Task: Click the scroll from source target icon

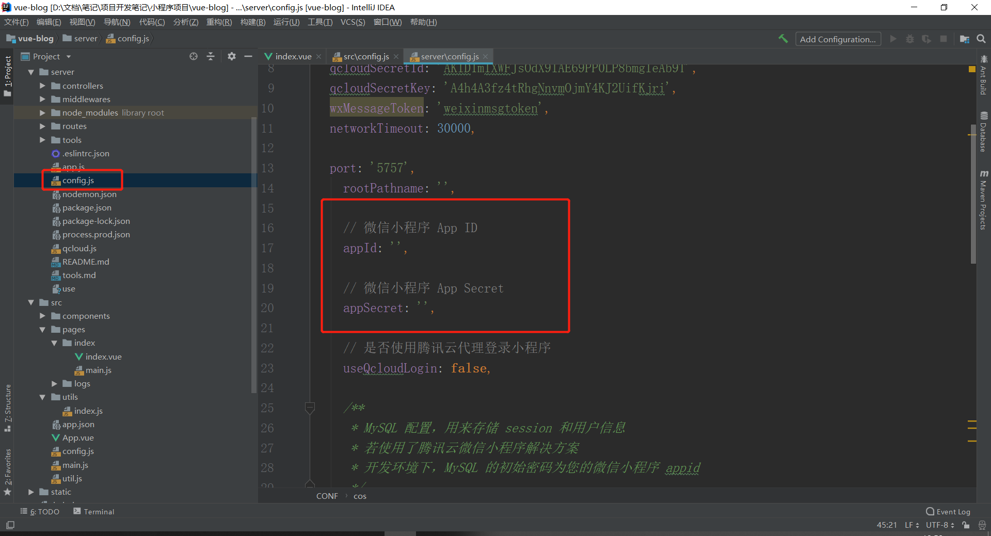Action: [194, 56]
